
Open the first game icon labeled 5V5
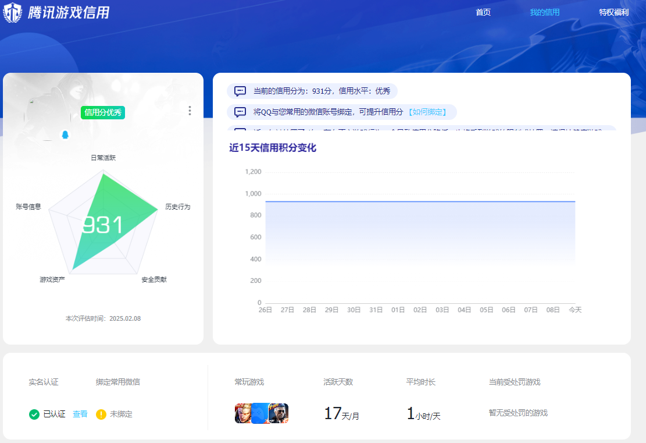tap(243, 413)
